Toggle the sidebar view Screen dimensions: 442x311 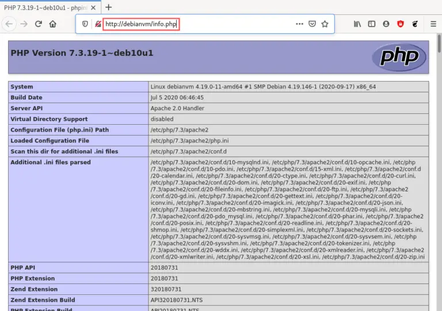pos(372,24)
